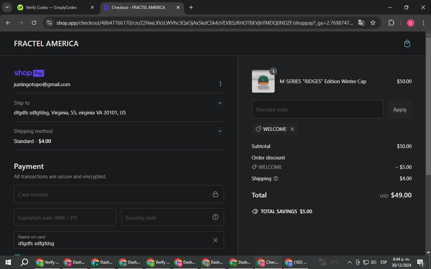This screenshot has height=269, width=431.
Task: Open the tab search dropdown
Action: click(7, 7)
